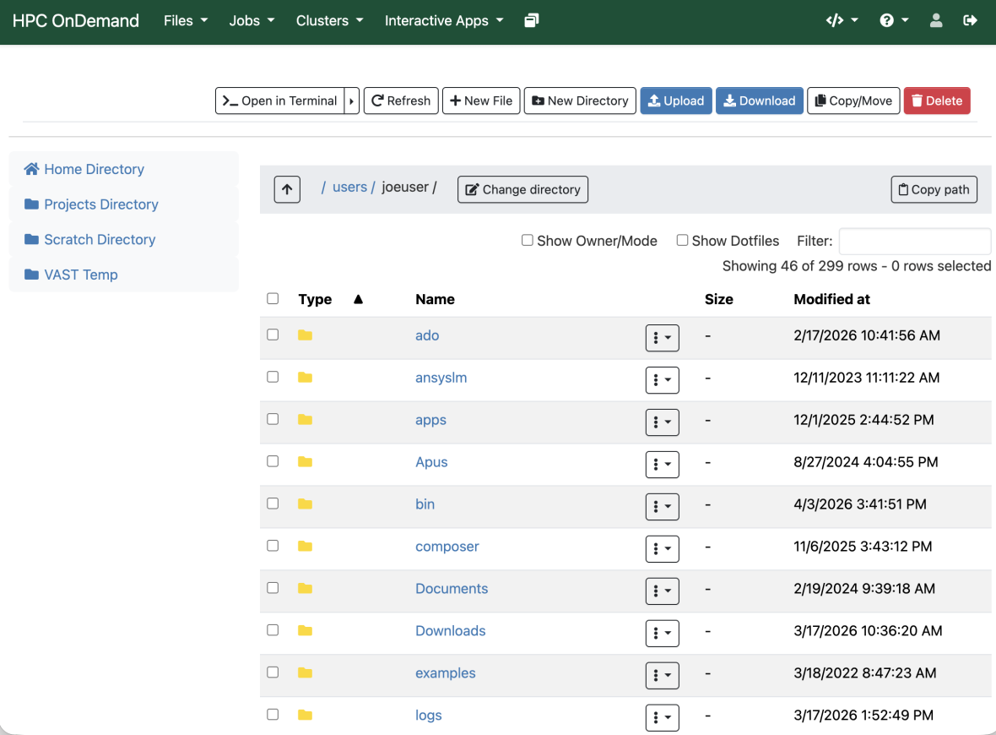
Task: Click the folder icon for the ado row
Action: pyautogui.click(x=305, y=335)
